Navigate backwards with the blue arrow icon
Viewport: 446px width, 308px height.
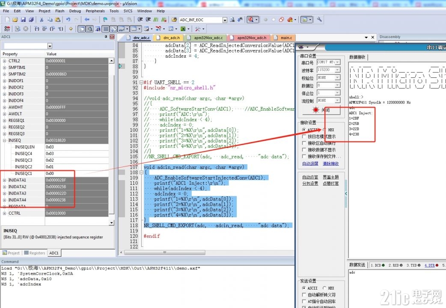click(87, 20)
